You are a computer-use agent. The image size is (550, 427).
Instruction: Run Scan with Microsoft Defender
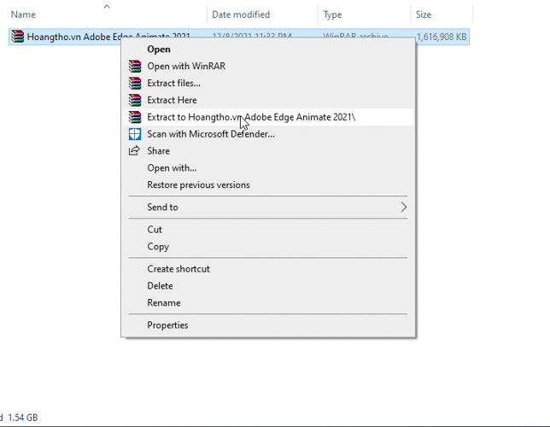click(x=268, y=134)
